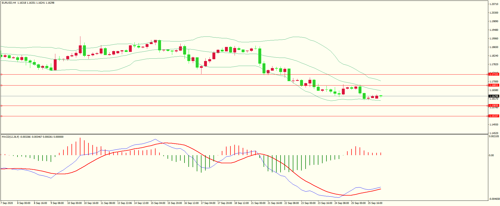This screenshot has height=206, width=500.
Task: Click the 1.19060 value on the price scale
Action: [494, 39]
